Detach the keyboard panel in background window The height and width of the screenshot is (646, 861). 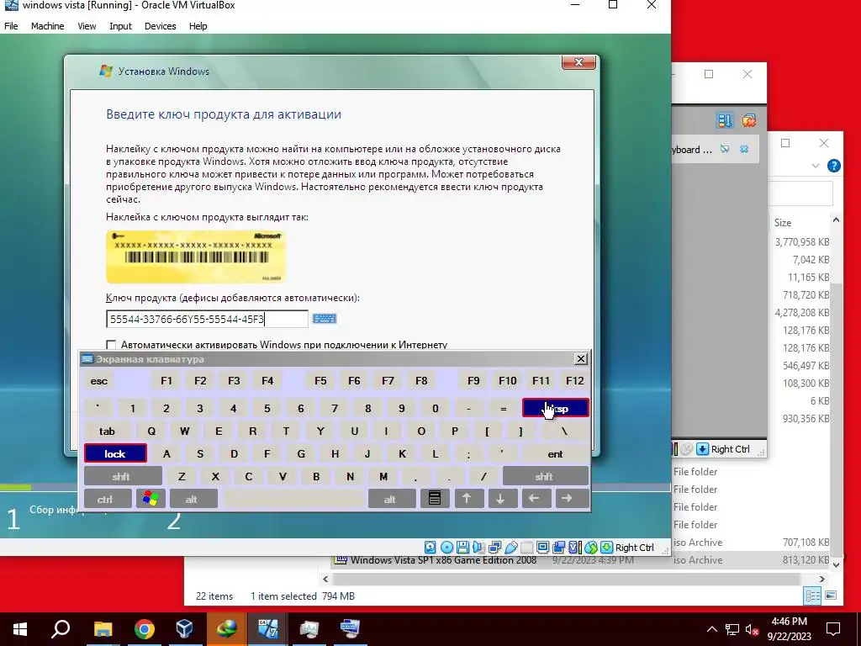[725, 149]
